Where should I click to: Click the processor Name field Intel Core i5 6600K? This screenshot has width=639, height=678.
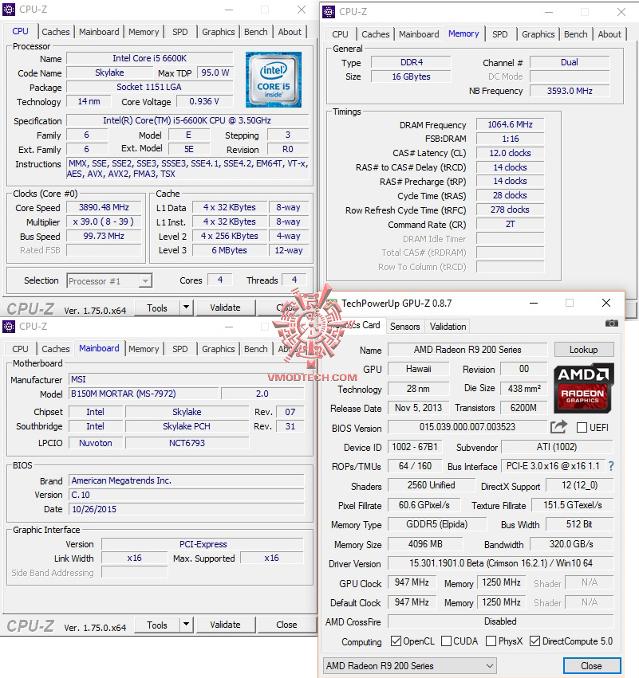pyautogui.click(x=149, y=58)
